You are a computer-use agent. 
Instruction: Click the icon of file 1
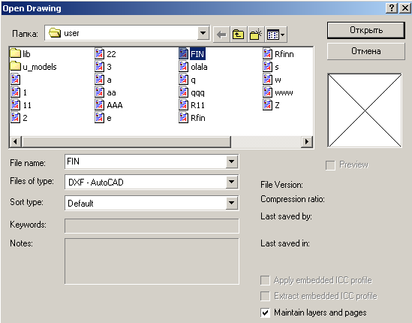15,92
